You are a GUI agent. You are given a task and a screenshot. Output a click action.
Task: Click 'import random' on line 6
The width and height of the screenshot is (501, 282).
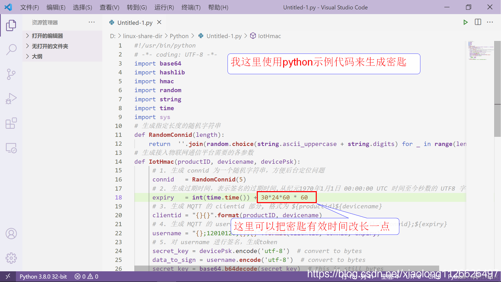coord(158,90)
